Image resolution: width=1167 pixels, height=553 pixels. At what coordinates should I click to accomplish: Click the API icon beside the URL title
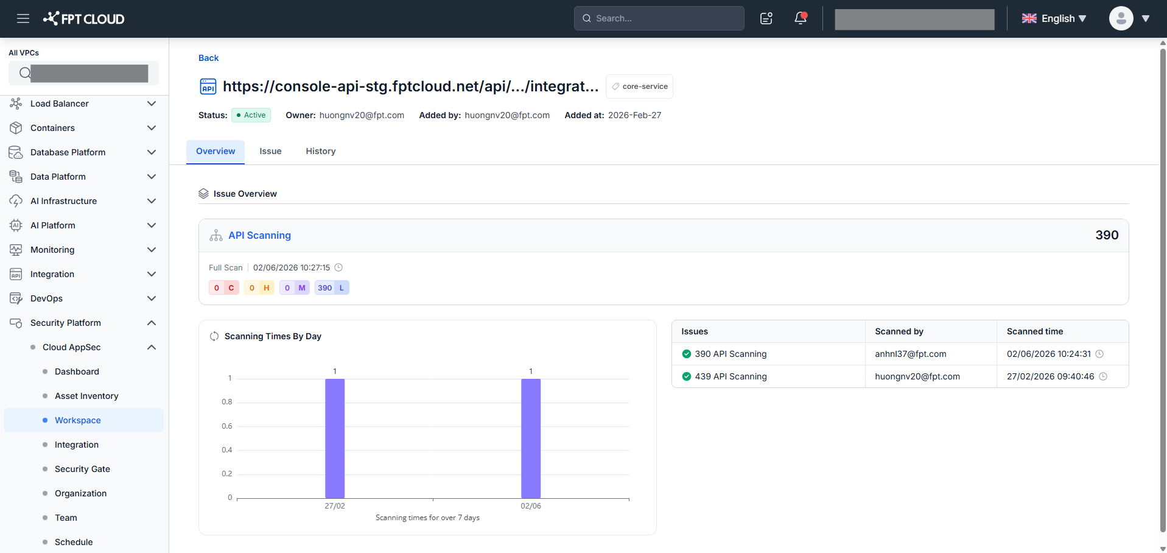[208, 86]
